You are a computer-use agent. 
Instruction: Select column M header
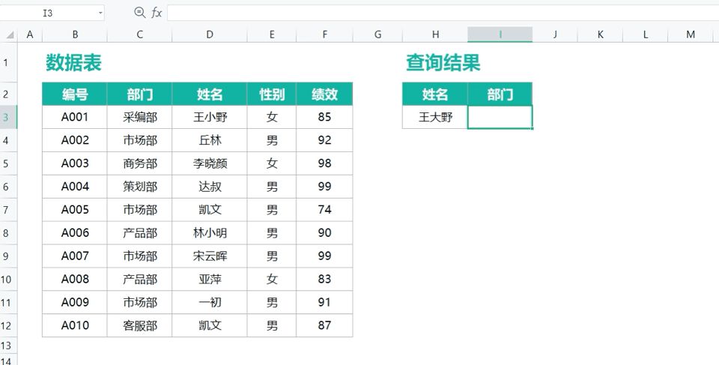[x=690, y=34]
